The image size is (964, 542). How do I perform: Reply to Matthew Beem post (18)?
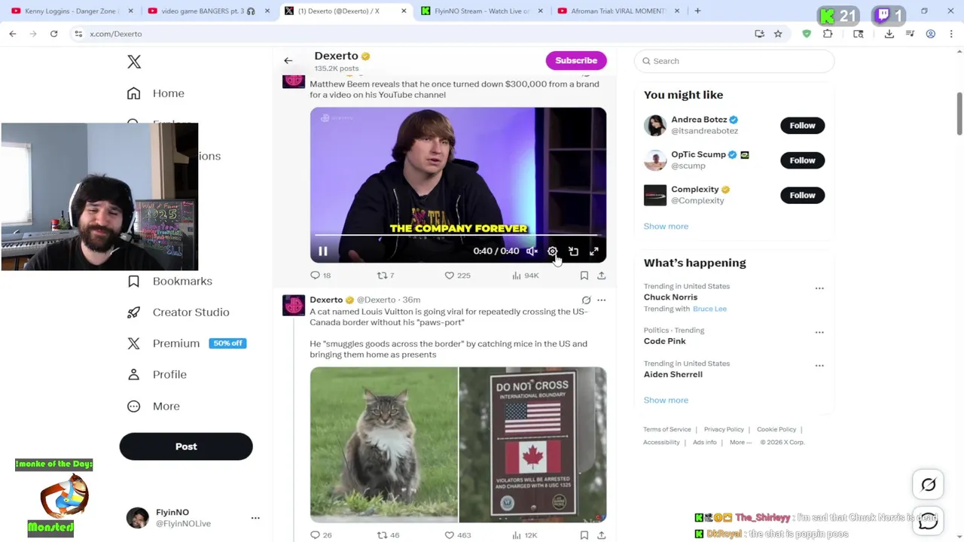[321, 276]
